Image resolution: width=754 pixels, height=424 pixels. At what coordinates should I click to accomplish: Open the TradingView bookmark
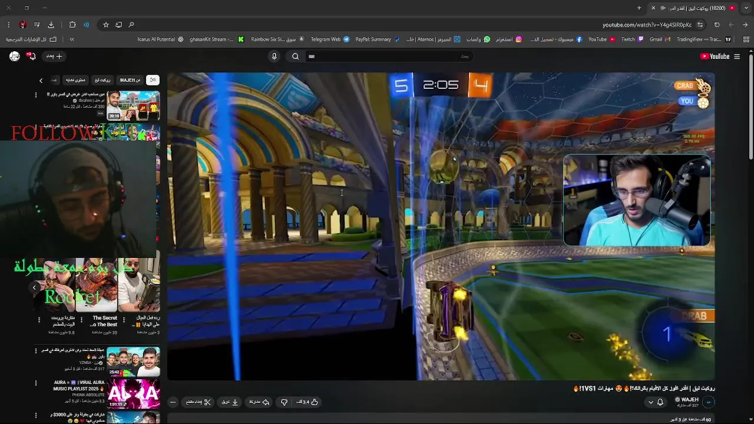[703, 39]
